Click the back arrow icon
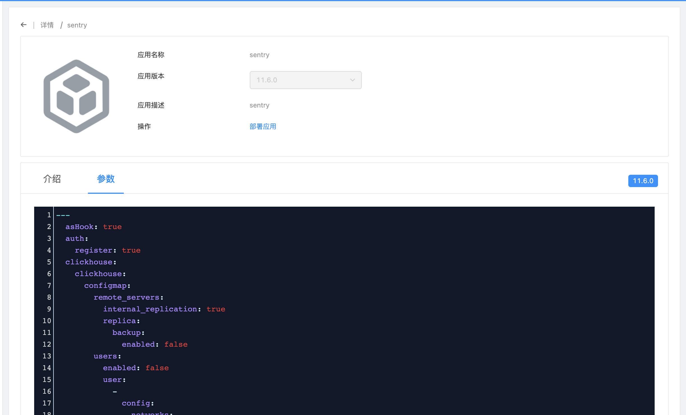This screenshot has height=415, width=686. [24, 25]
